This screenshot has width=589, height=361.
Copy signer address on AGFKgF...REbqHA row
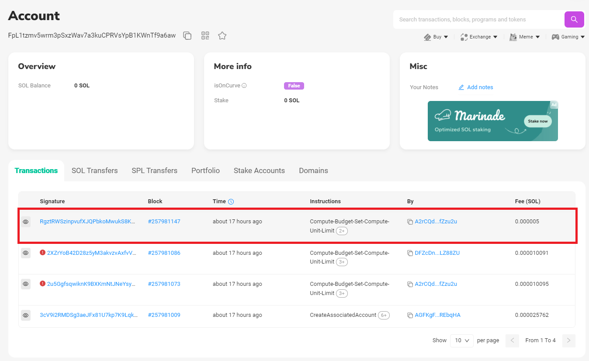coord(410,315)
